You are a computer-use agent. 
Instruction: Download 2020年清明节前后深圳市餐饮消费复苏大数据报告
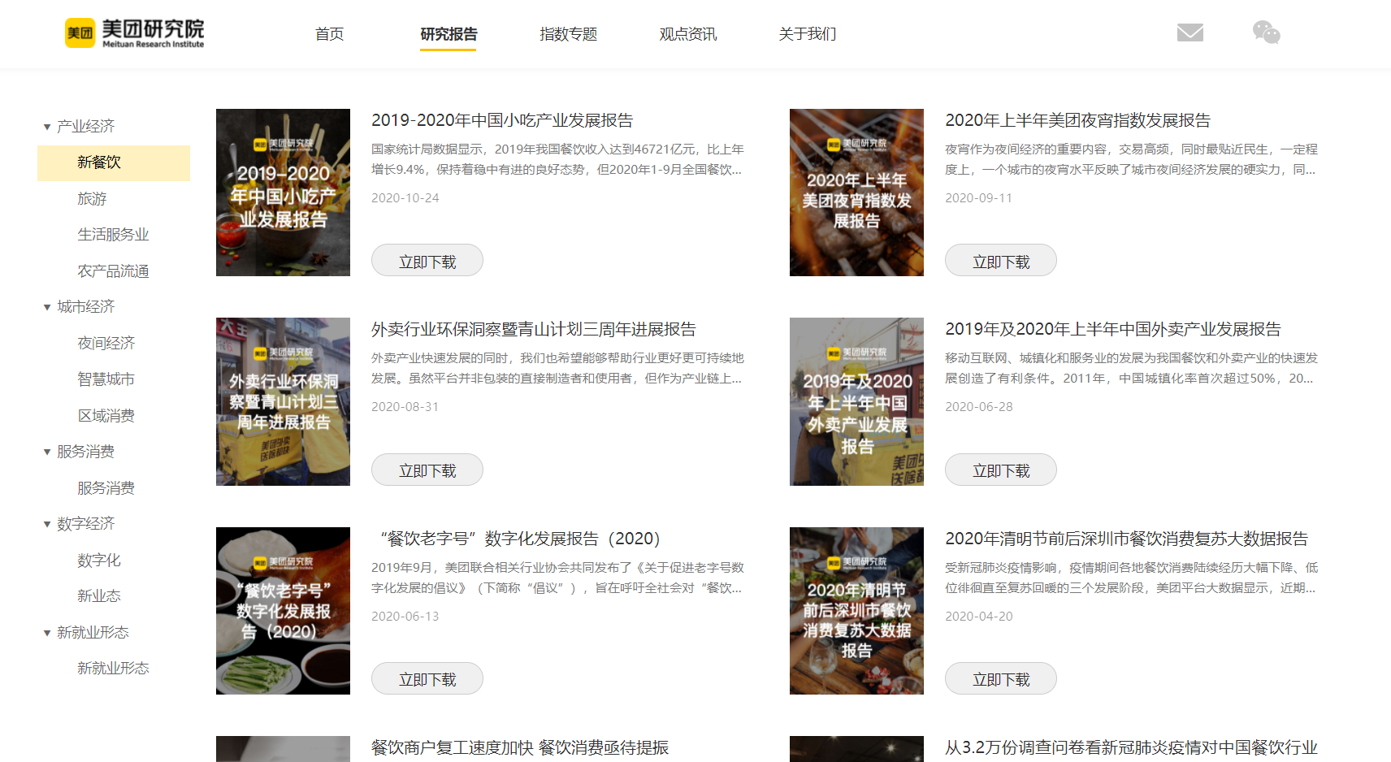click(1001, 678)
